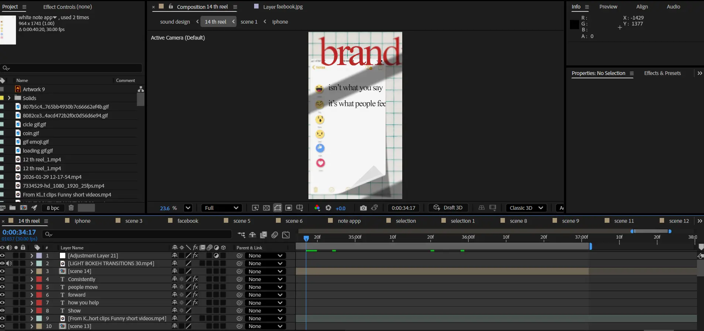
Task: Open the Graph Editor in timeline
Action: pos(286,235)
